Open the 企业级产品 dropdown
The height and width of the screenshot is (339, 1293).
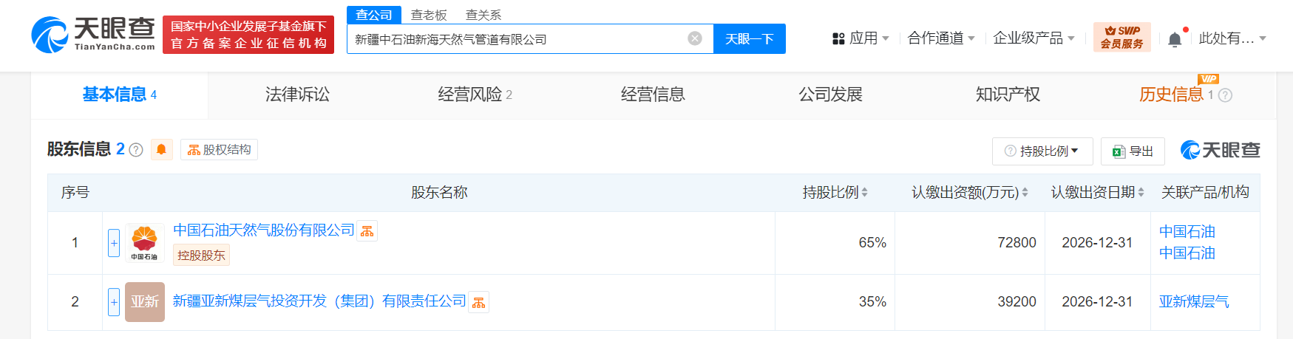click(1033, 38)
